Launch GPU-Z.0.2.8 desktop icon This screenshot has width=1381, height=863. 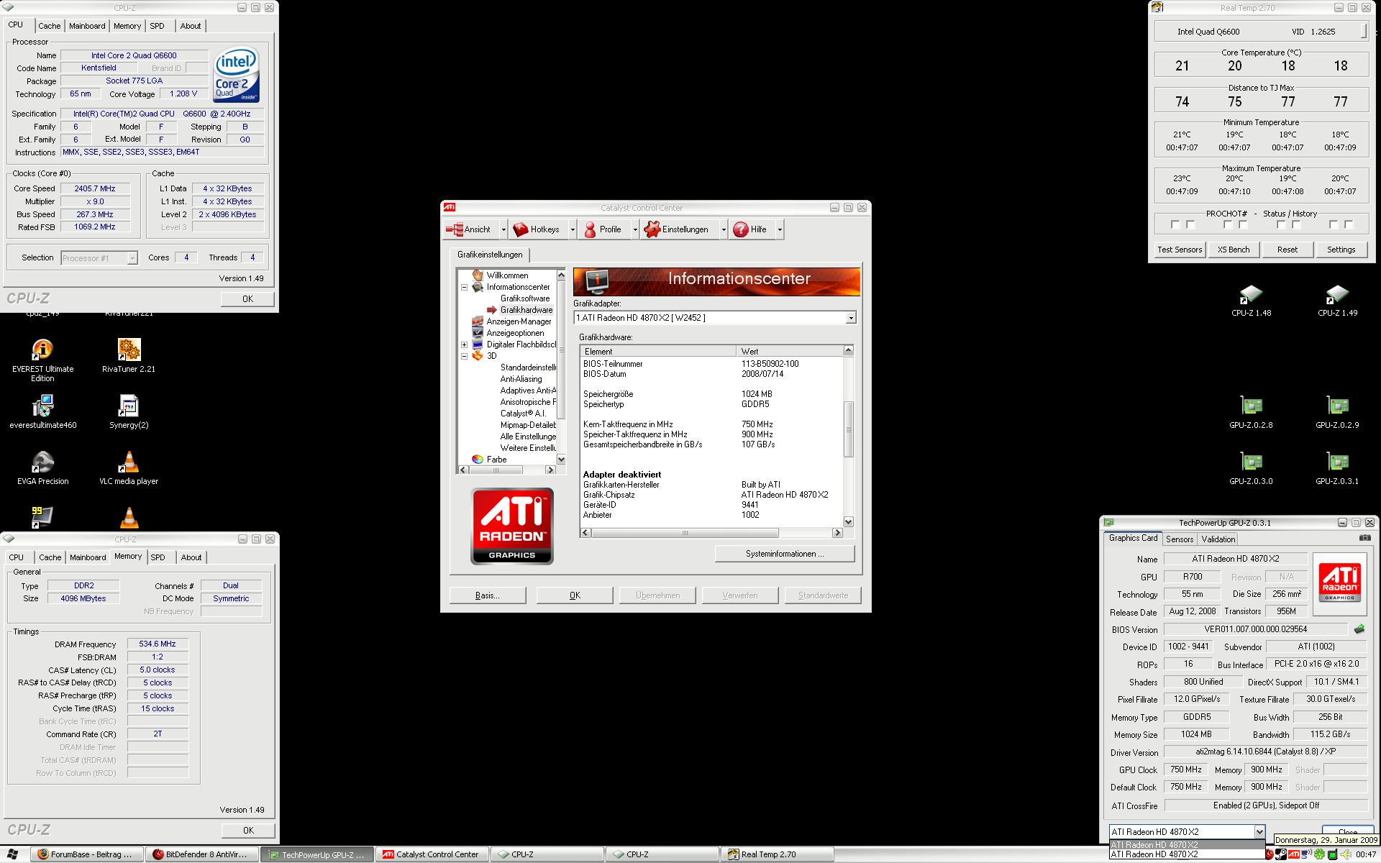tap(1251, 406)
